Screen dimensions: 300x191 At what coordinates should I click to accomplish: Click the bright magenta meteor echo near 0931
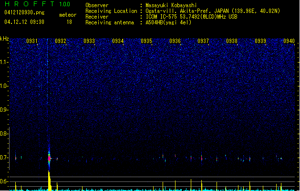point(49,159)
